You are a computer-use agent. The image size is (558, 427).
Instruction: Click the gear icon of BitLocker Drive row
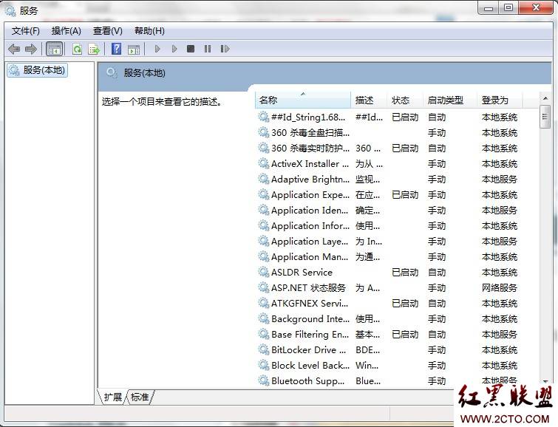coord(263,349)
